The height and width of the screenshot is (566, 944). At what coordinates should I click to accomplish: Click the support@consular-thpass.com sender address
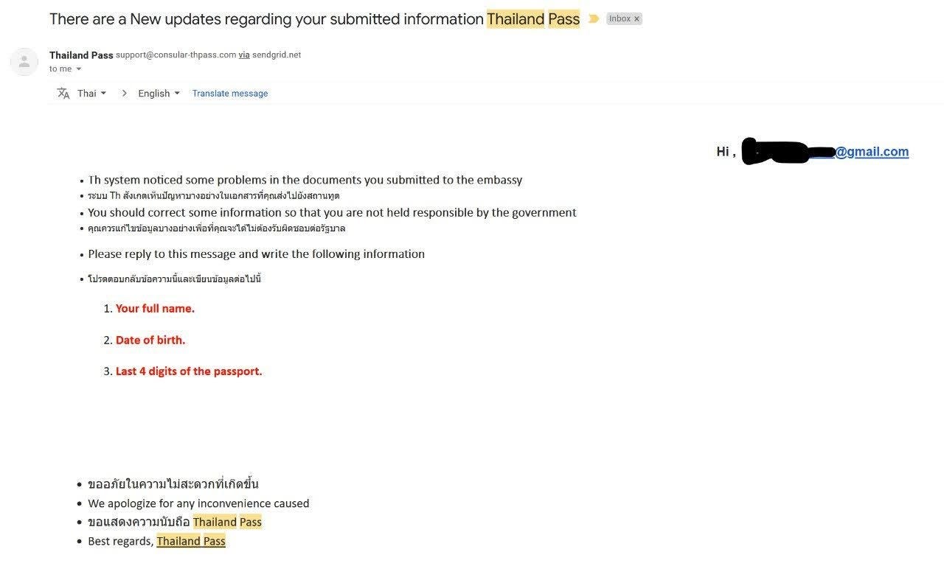coord(176,55)
